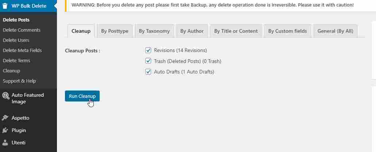This screenshot has width=376, height=152.
Task: Open the Delete Terms page
Action: [x=16, y=60]
